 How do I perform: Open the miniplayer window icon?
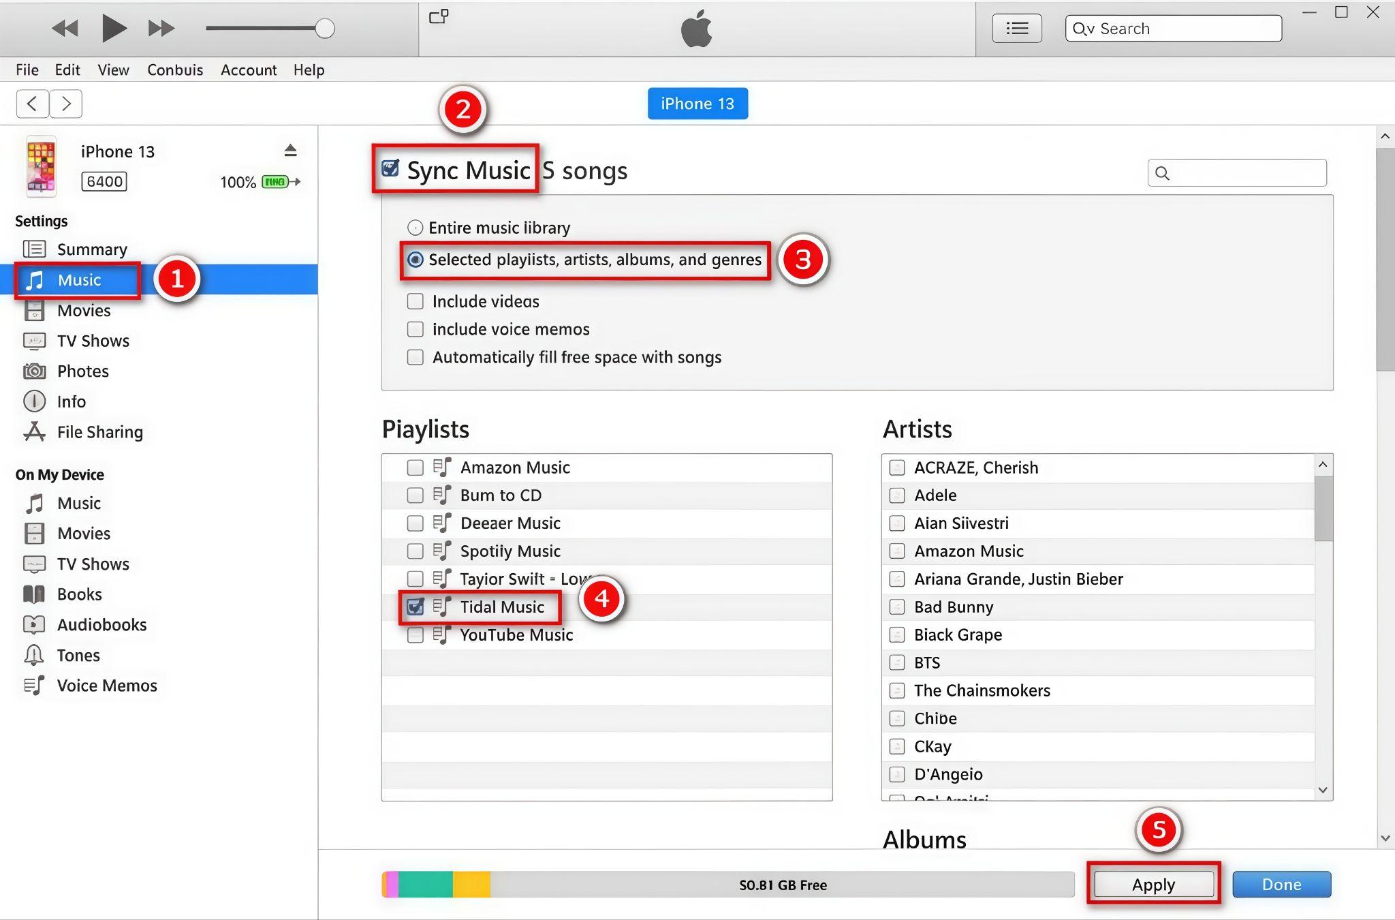pyautogui.click(x=439, y=16)
